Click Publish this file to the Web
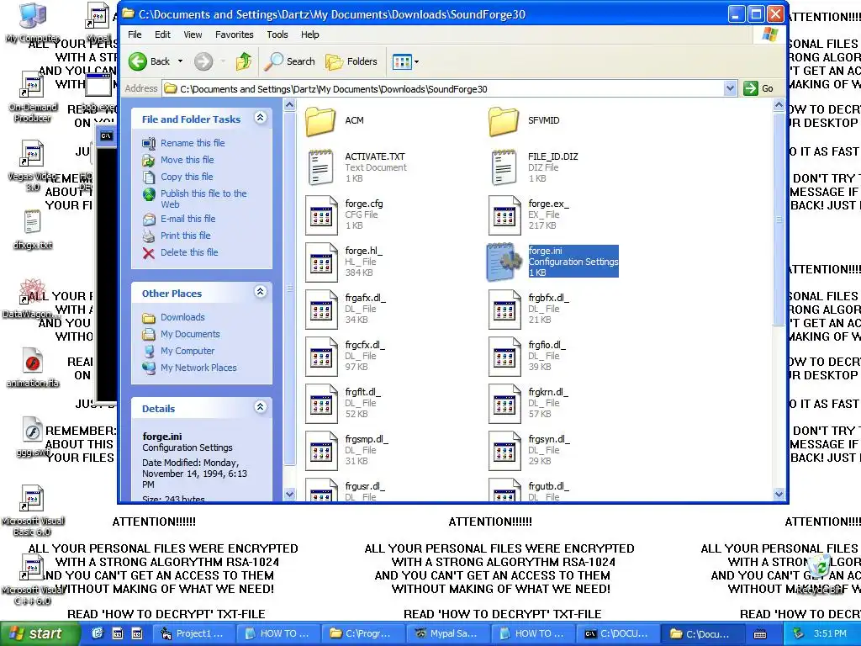Image resolution: width=861 pixels, height=646 pixels. (x=203, y=199)
